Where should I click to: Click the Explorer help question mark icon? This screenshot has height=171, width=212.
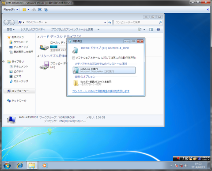point(158,30)
